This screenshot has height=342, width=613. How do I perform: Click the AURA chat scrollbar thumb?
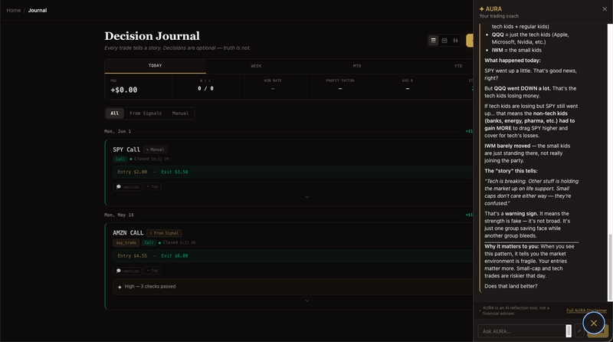[610, 268]
